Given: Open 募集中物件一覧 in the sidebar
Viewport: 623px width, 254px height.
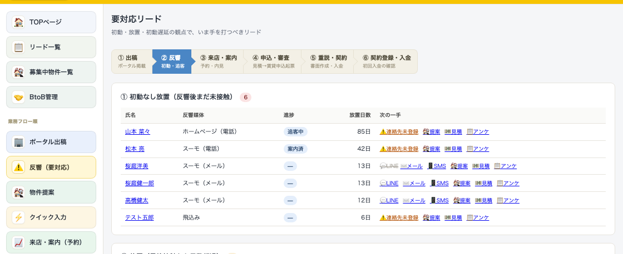Looking at the screenshot, I should (x=51, y=72).
